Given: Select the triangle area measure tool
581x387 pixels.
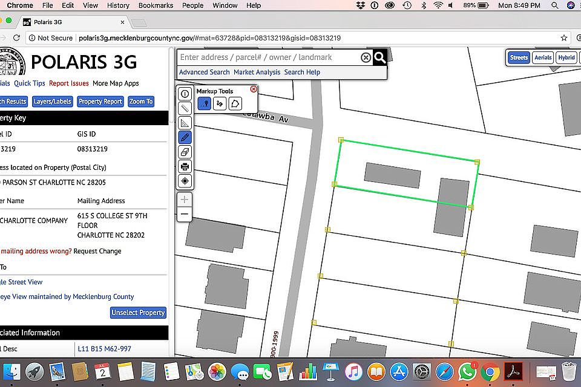Looking at the screenshot, I should point(185,123).
